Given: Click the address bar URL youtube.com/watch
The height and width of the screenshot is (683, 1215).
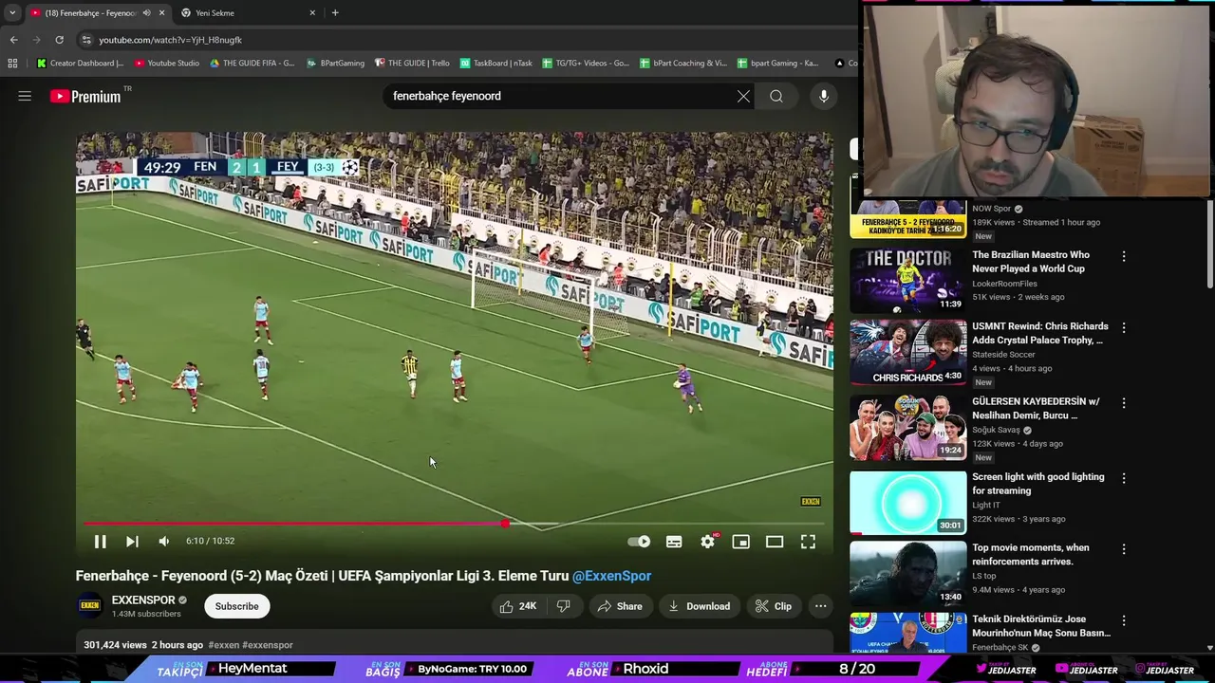Looking at the screenshot, I should 171,40.
